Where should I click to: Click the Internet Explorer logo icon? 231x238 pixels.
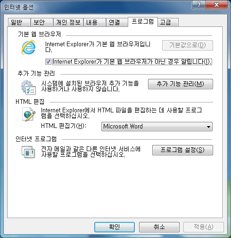[29, 47]
